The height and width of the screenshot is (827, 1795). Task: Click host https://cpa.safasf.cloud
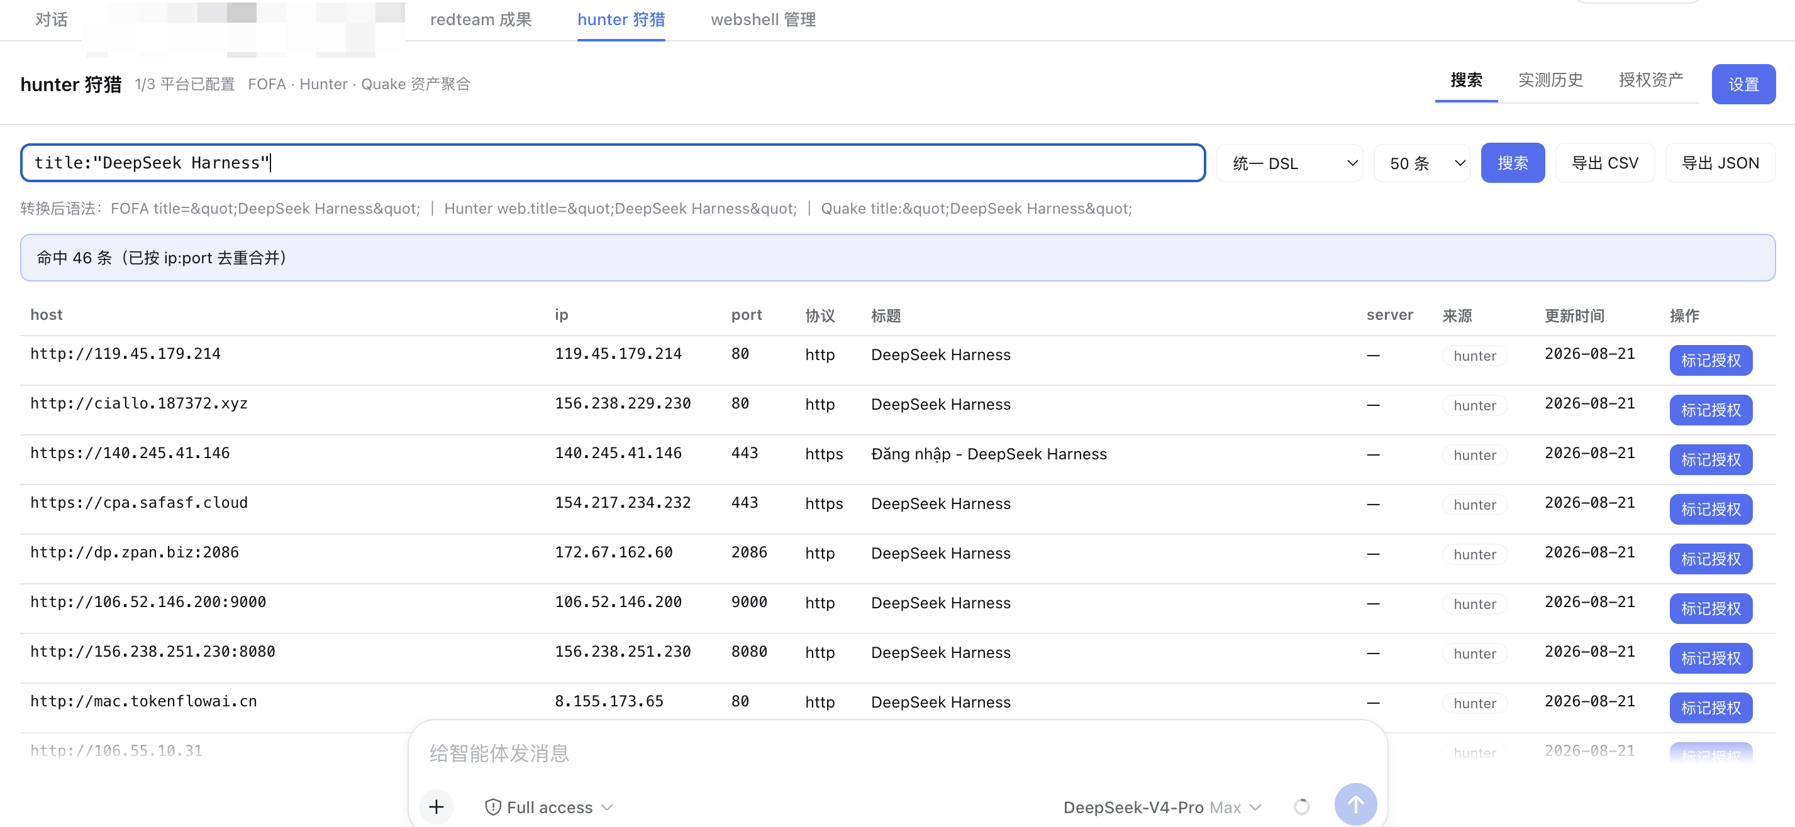pyautogui.click(x=138, y=503)
